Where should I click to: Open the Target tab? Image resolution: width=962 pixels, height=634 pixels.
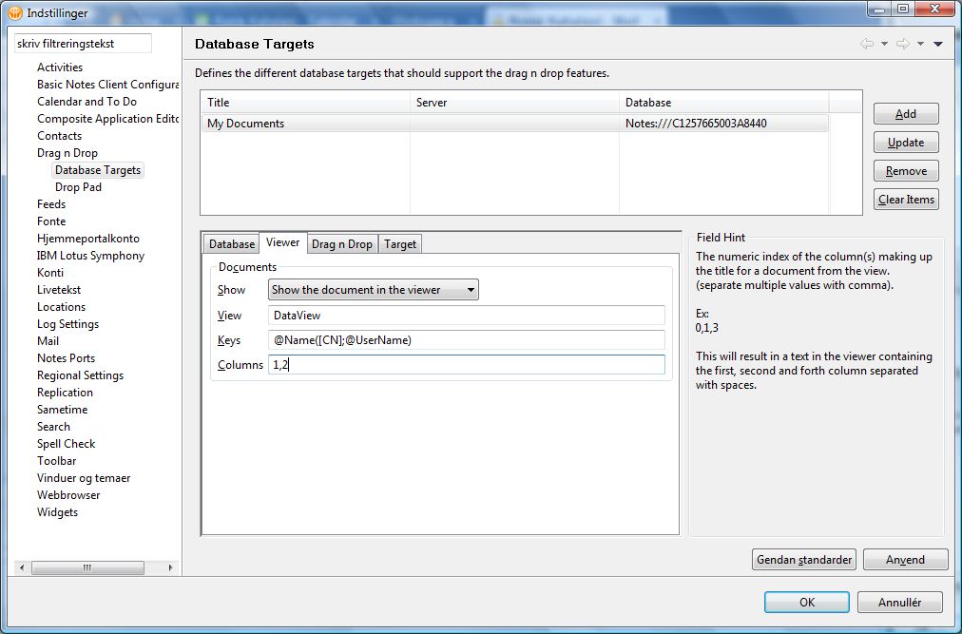pyautogui.click(x=400, y=243)
